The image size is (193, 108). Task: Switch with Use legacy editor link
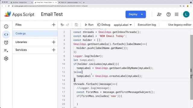pyautogui.click(x=180, y=25)
